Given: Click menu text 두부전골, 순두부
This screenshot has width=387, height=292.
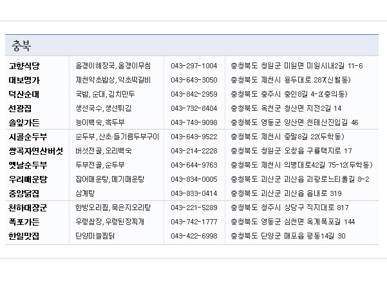Looking at the screenshot, I should click(100, 165).
